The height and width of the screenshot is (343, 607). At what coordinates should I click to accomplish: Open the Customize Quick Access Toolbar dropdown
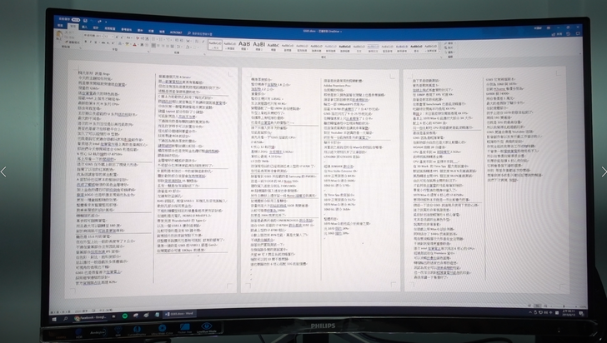point(106,22)
